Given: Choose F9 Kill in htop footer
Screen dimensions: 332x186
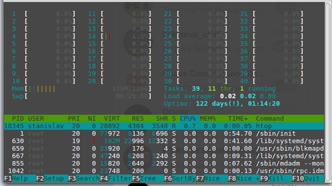Looking at the screenshot, I should (x=276, y=179).
